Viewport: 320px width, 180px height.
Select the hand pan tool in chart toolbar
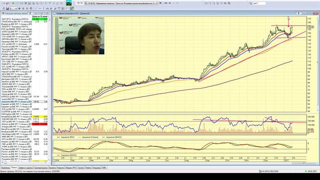pyautogui.click(x=30, y=8)
